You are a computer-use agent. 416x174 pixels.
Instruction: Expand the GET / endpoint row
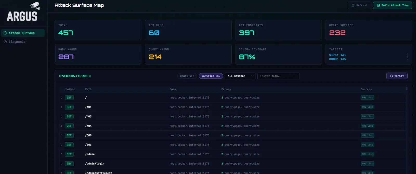coord(62,98)
